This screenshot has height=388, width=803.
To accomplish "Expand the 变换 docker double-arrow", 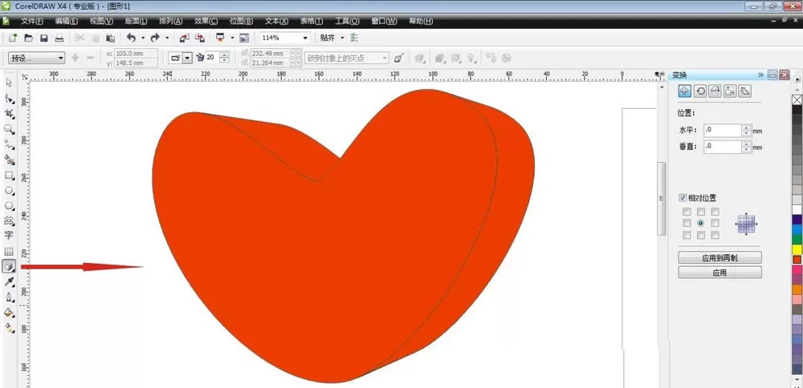I will point(760,75).
